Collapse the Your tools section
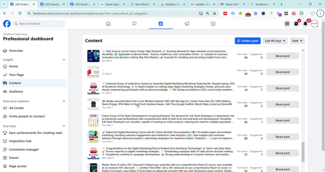Screen dimensions: 325x172 tap(64, 126)
